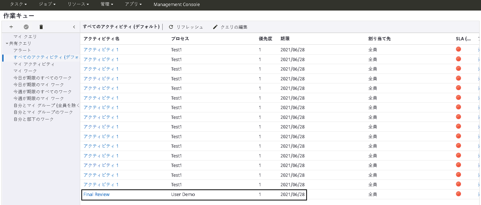This screenshot has width=481, height=205.
Task: Open the first アクティビティ 1 link
Action: point(101,50)
